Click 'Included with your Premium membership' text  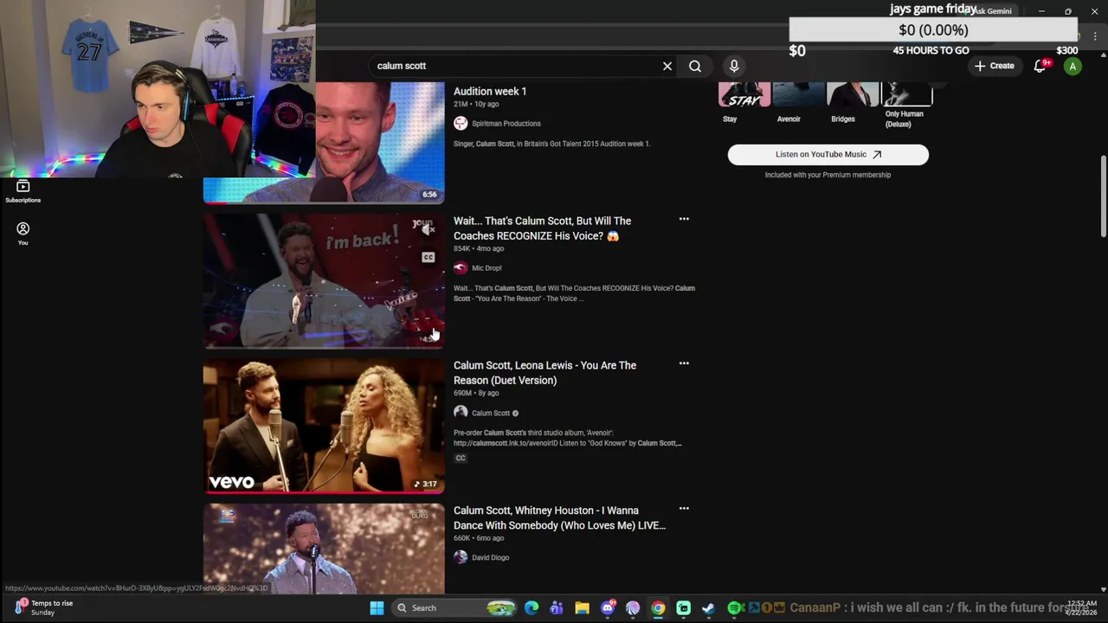(x=828, y=175)
